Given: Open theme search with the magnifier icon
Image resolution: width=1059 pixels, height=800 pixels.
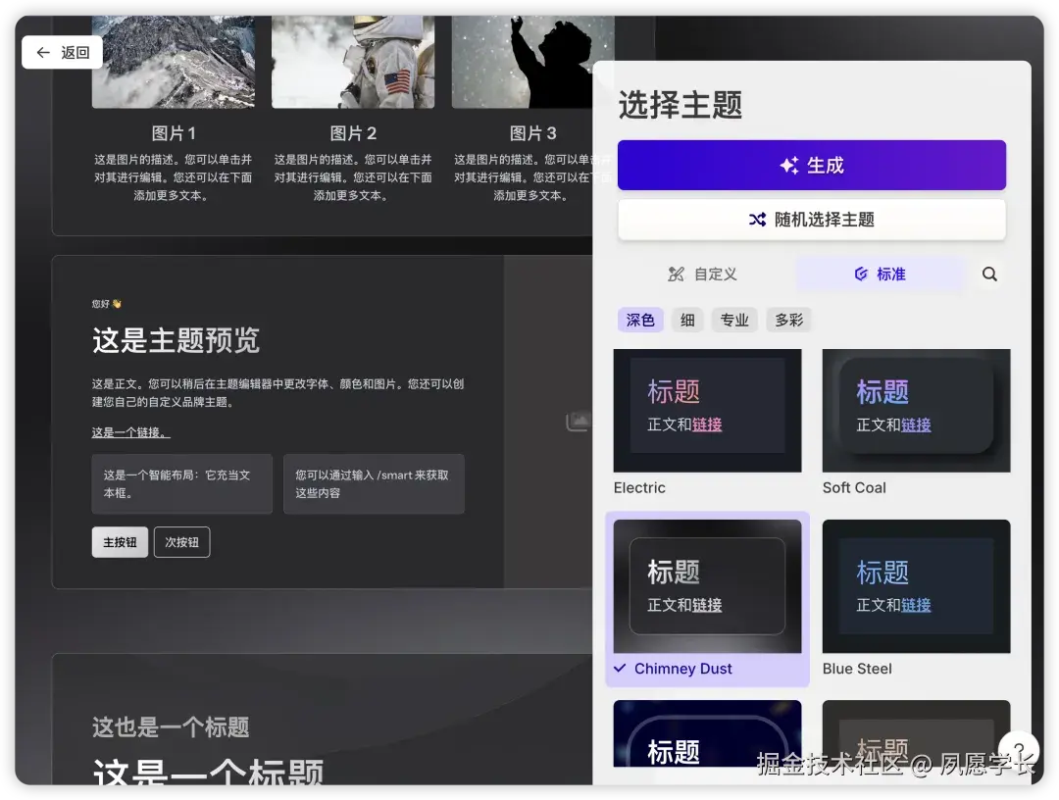Looking at the screenshot, I should point(988,274).
